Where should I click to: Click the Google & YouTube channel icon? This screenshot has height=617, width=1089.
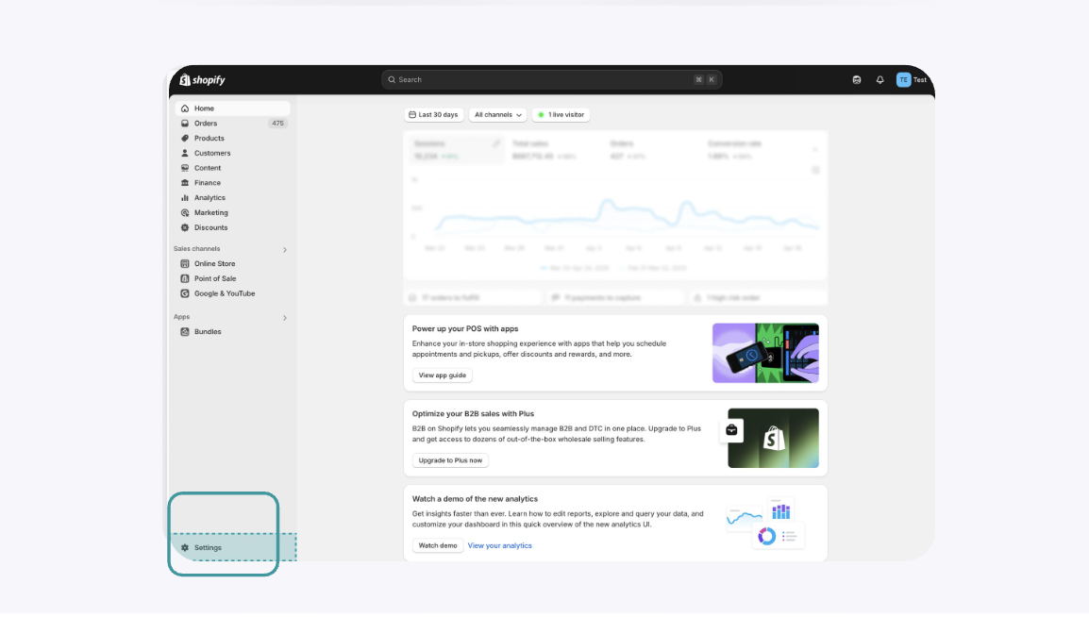[185, 293]
